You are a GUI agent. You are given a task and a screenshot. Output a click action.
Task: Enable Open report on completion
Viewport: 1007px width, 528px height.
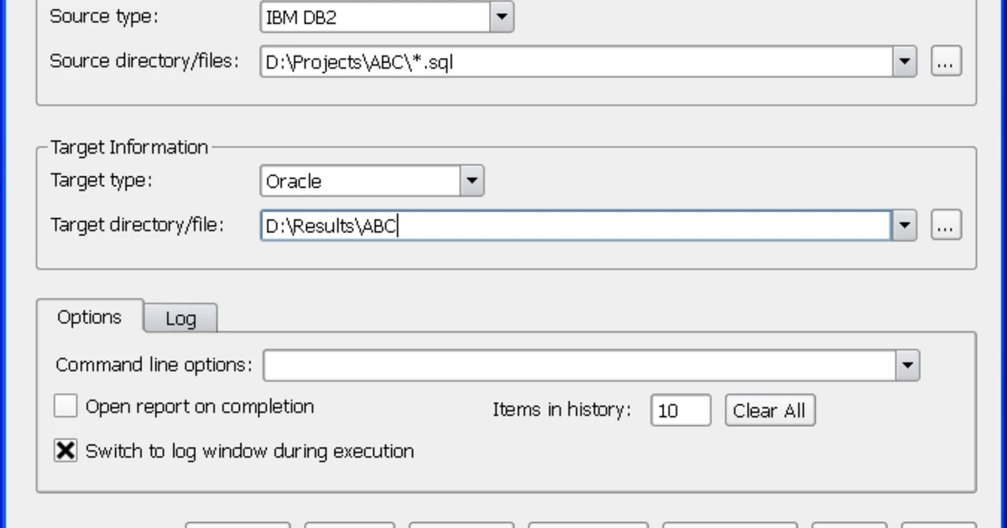point(65,406)
